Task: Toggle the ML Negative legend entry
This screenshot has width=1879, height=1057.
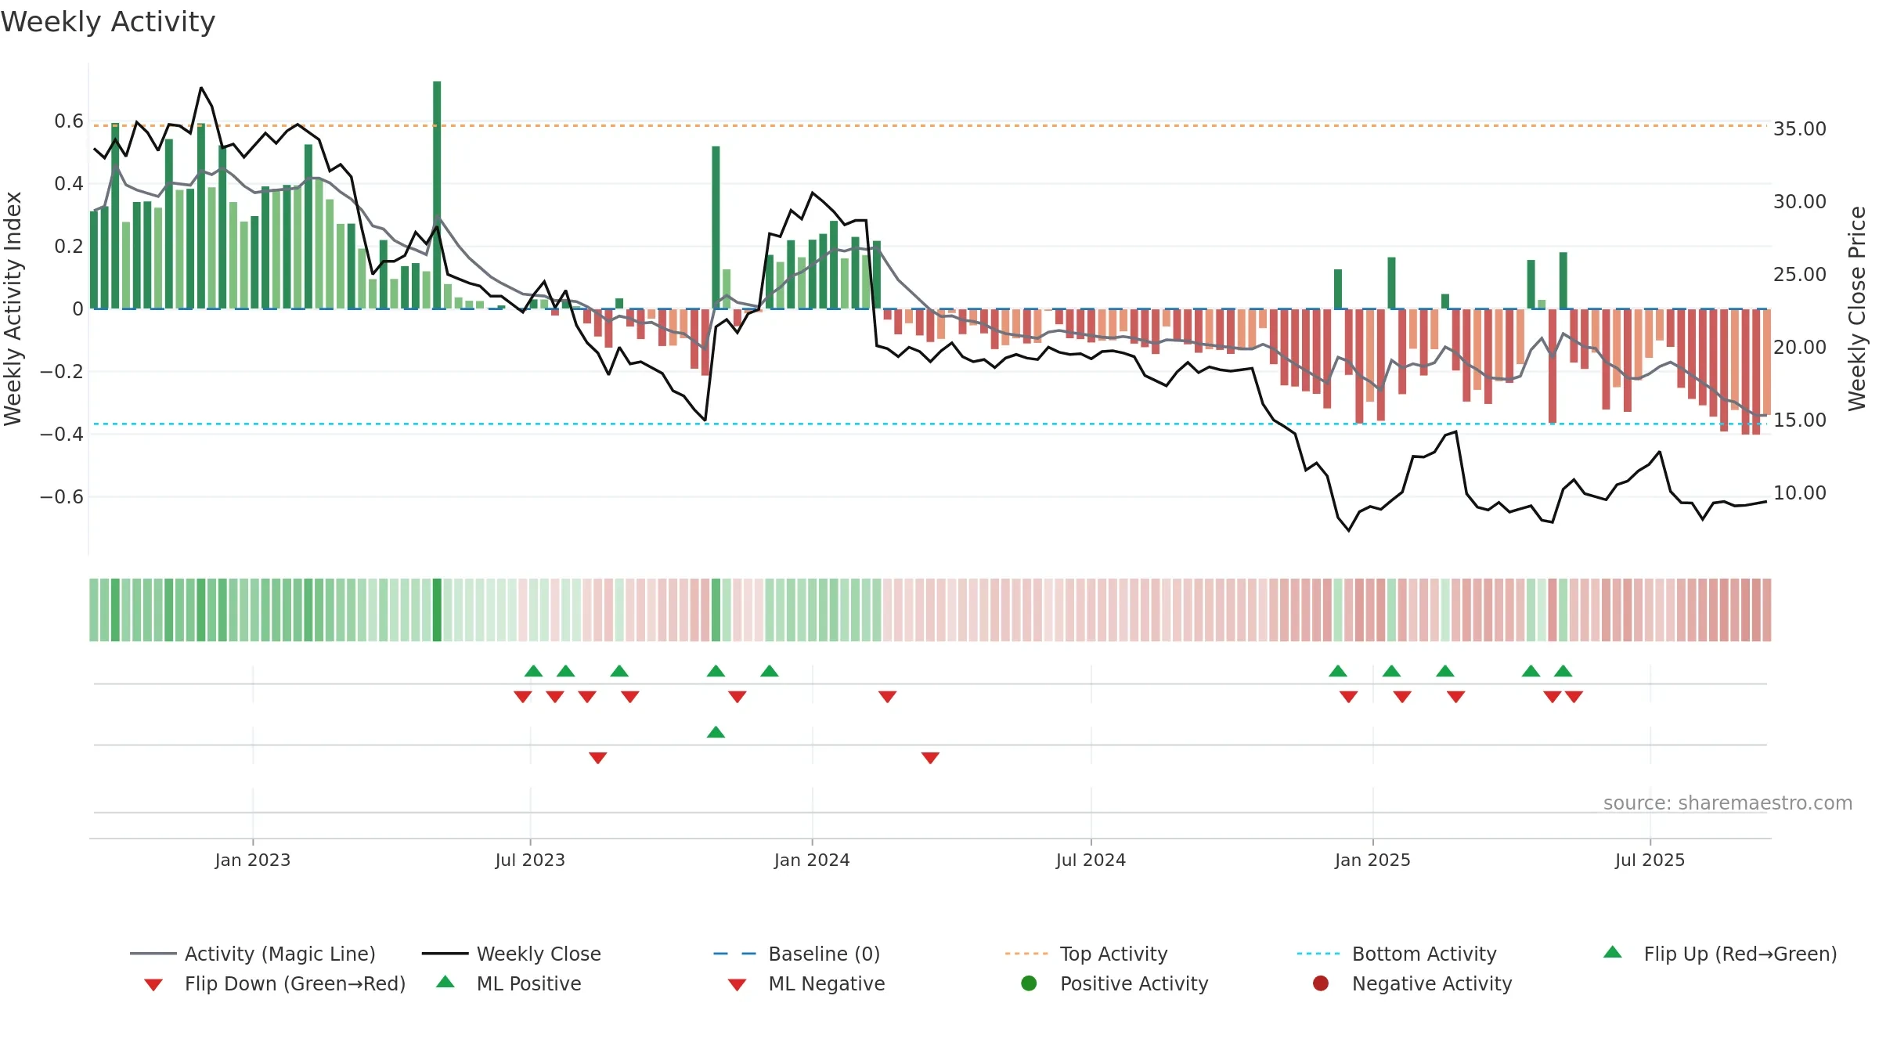Action: click(806, 983)
